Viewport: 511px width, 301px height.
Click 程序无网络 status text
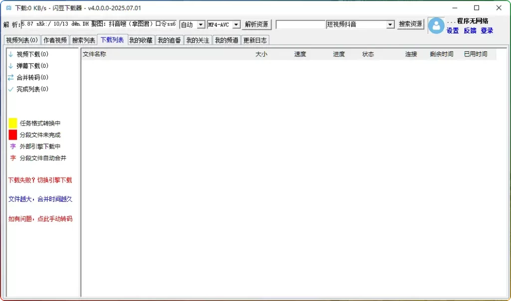click(x=473, y=21)
